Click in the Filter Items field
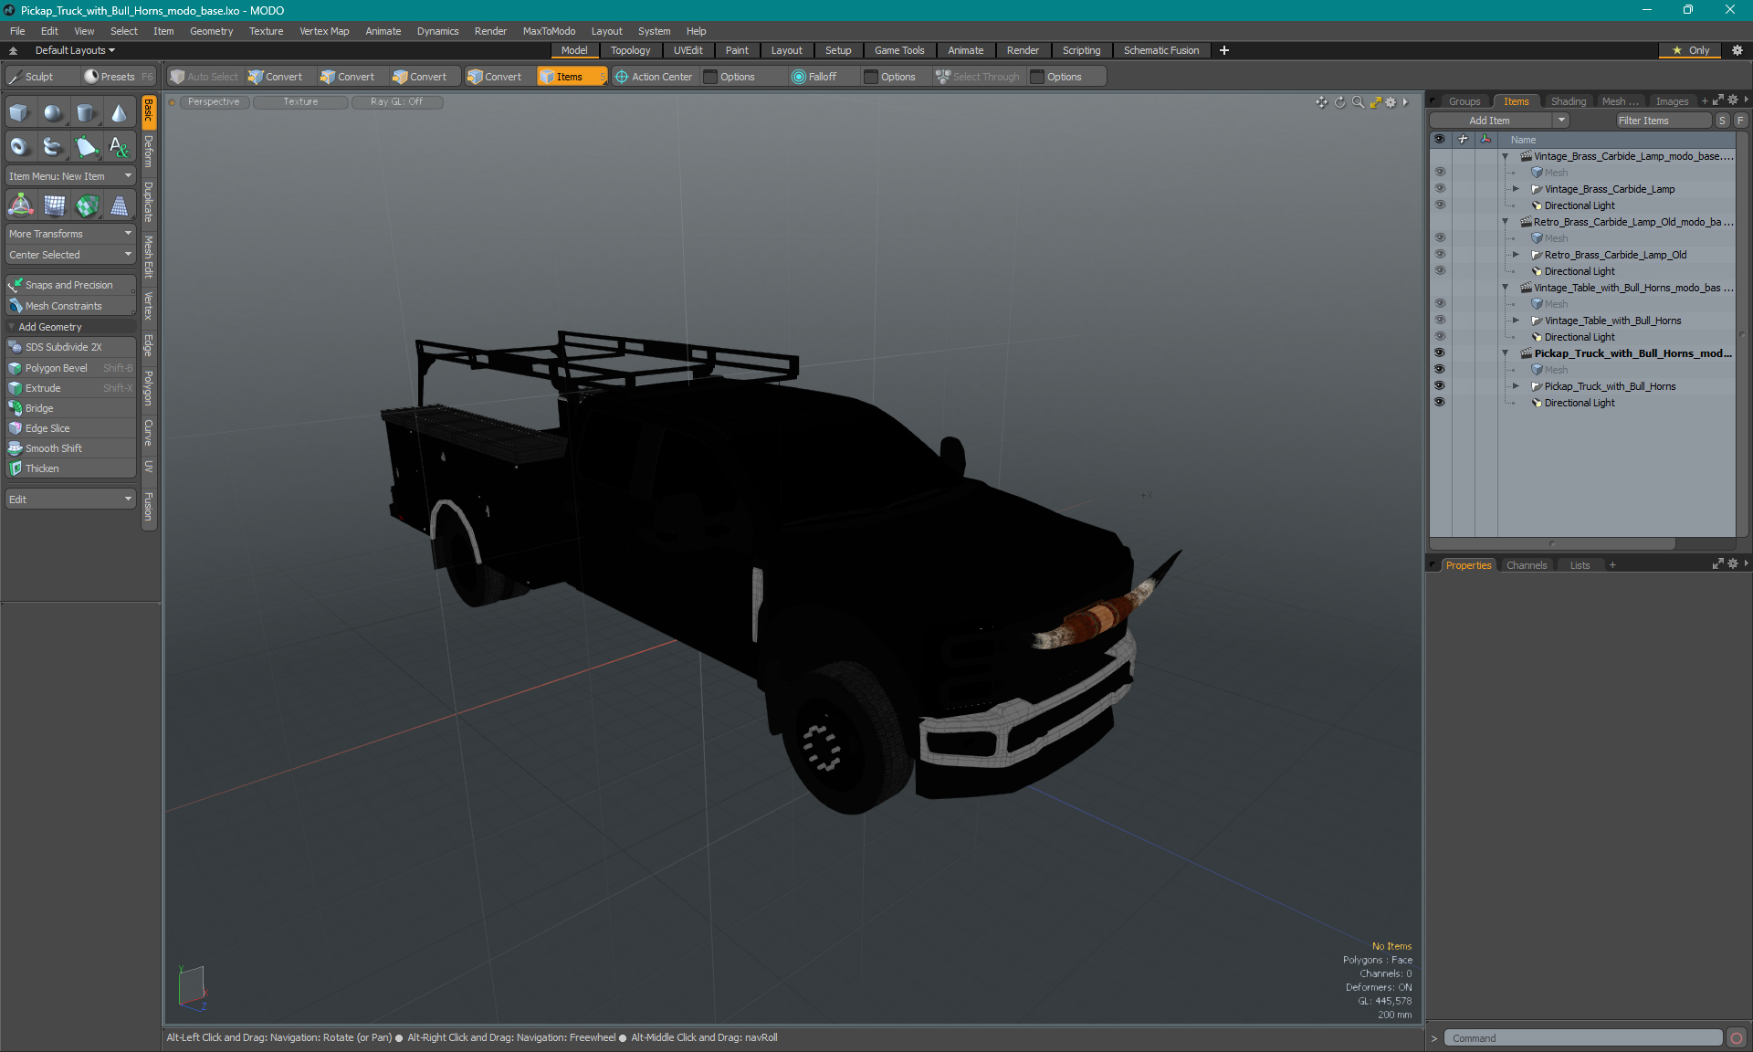The width and height of the screenshot is (1753, 1052). (x=1663, y=121)
